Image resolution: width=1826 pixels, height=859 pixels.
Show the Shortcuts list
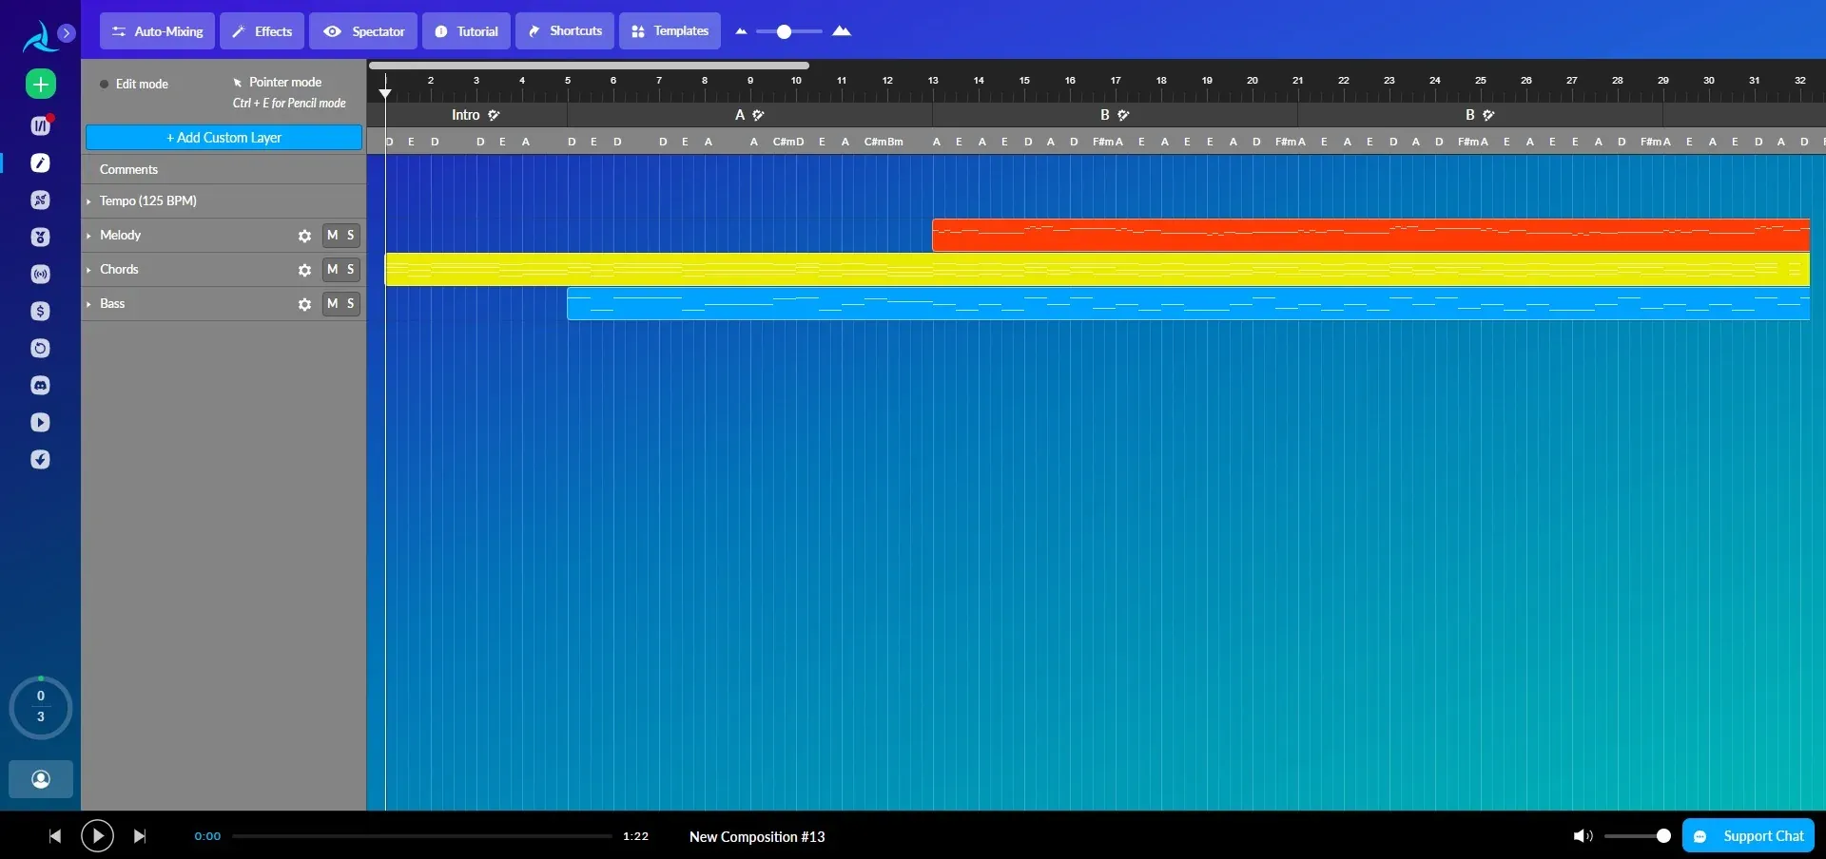(565, 31)
